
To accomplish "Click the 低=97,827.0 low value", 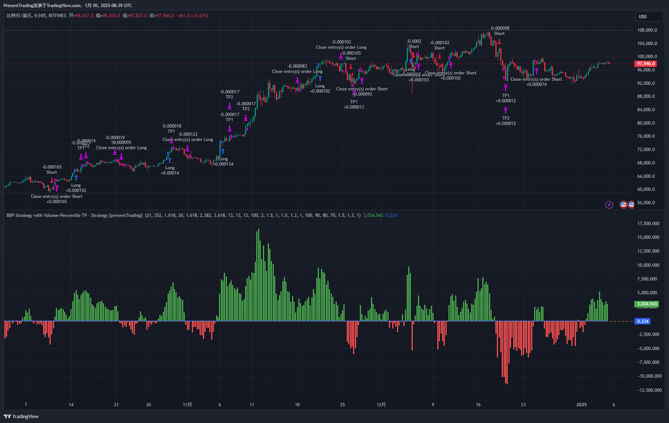I will (x=135, y=16).
